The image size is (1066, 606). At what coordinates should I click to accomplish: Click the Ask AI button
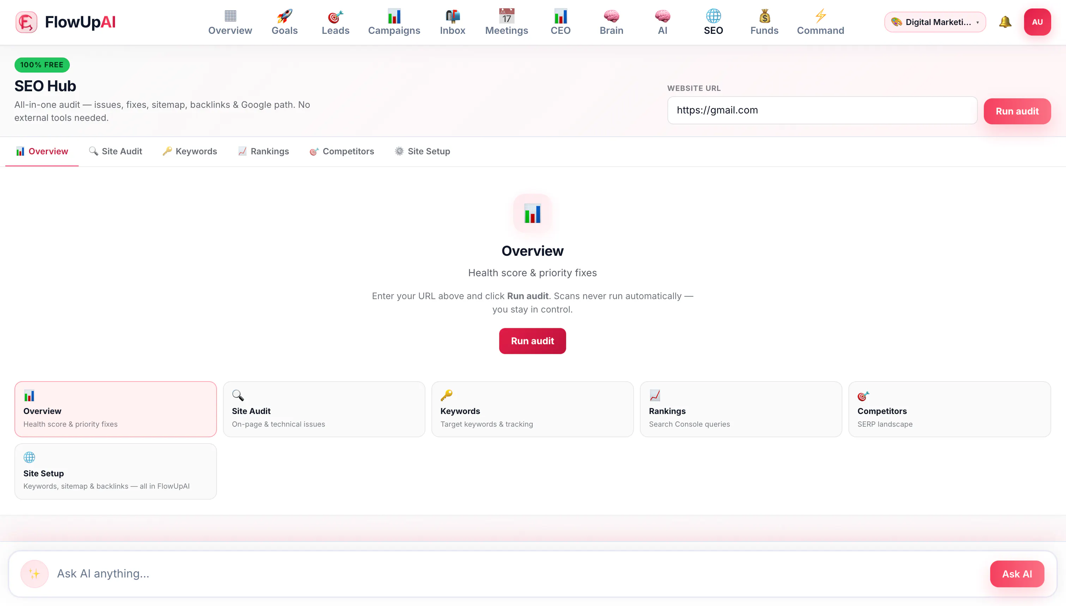point(1017,574)
